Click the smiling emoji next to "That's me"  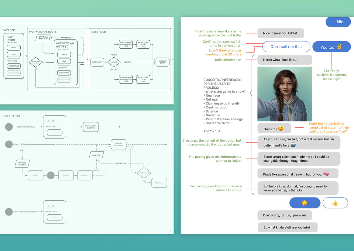[281, 129]
